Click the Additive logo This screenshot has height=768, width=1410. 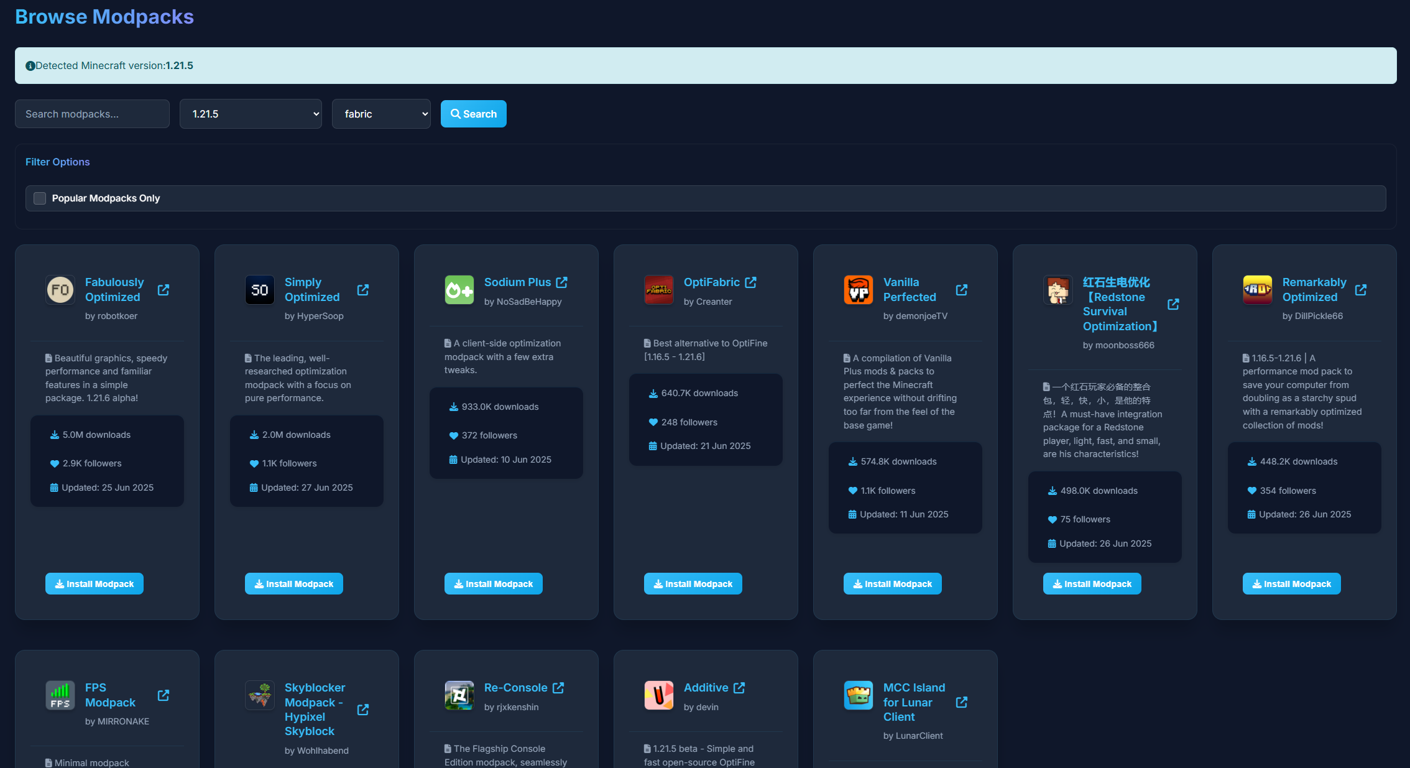(659, 695)
